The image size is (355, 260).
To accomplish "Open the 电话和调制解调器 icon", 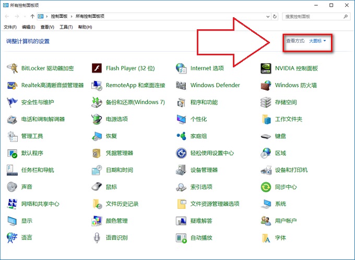I will (12, 119).
